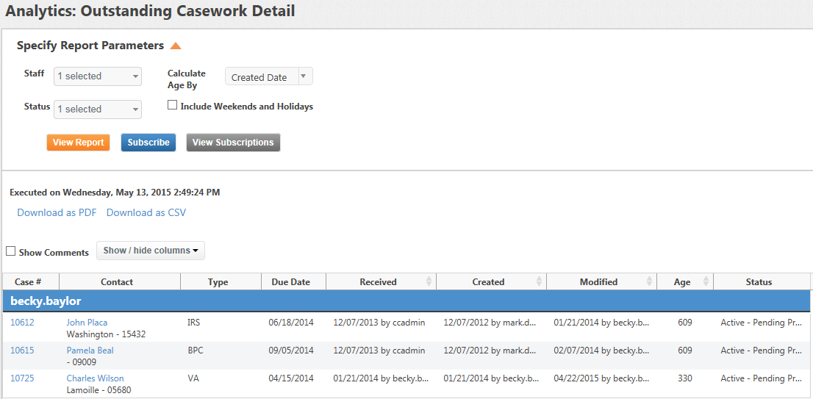This screenshot has width=813, height=399.
Task: Click the BPC type cell
Action: pos(196,351)
